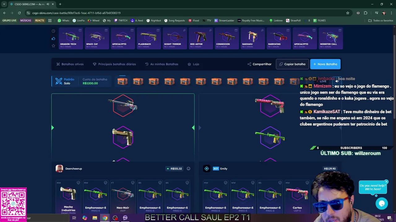Click the shield icon on the Mecha Industries card
396x222 pixels.
[78, 183]
